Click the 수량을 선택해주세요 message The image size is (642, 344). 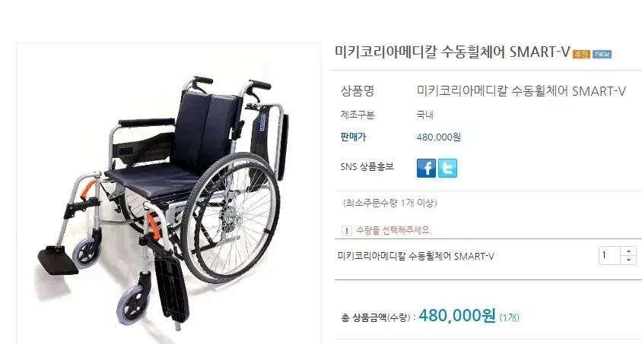[394, 230]
